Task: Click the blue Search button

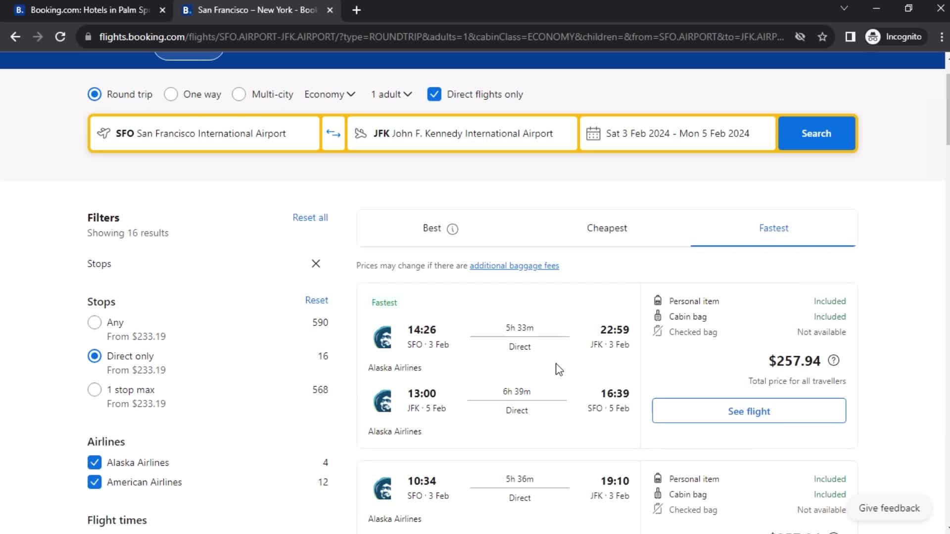Action: [x=816, y=133]
